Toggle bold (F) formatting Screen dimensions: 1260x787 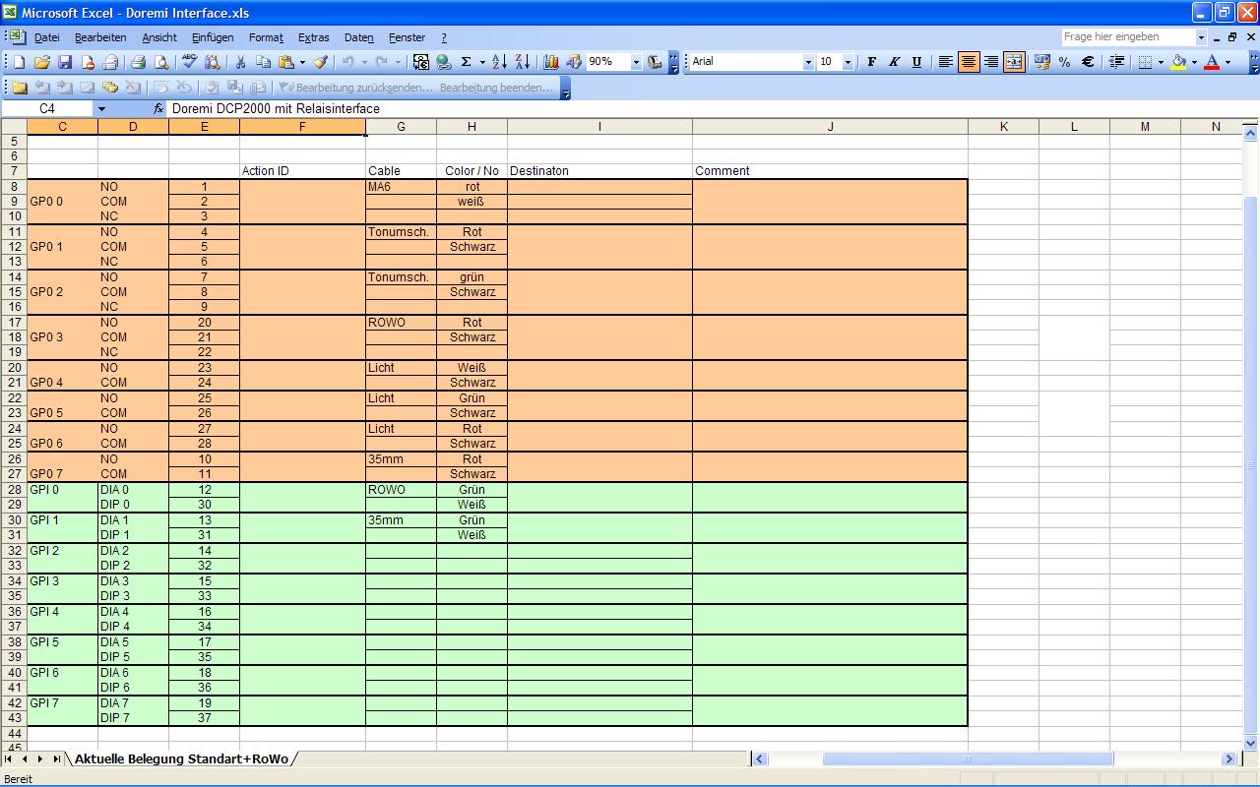point(871,62)
